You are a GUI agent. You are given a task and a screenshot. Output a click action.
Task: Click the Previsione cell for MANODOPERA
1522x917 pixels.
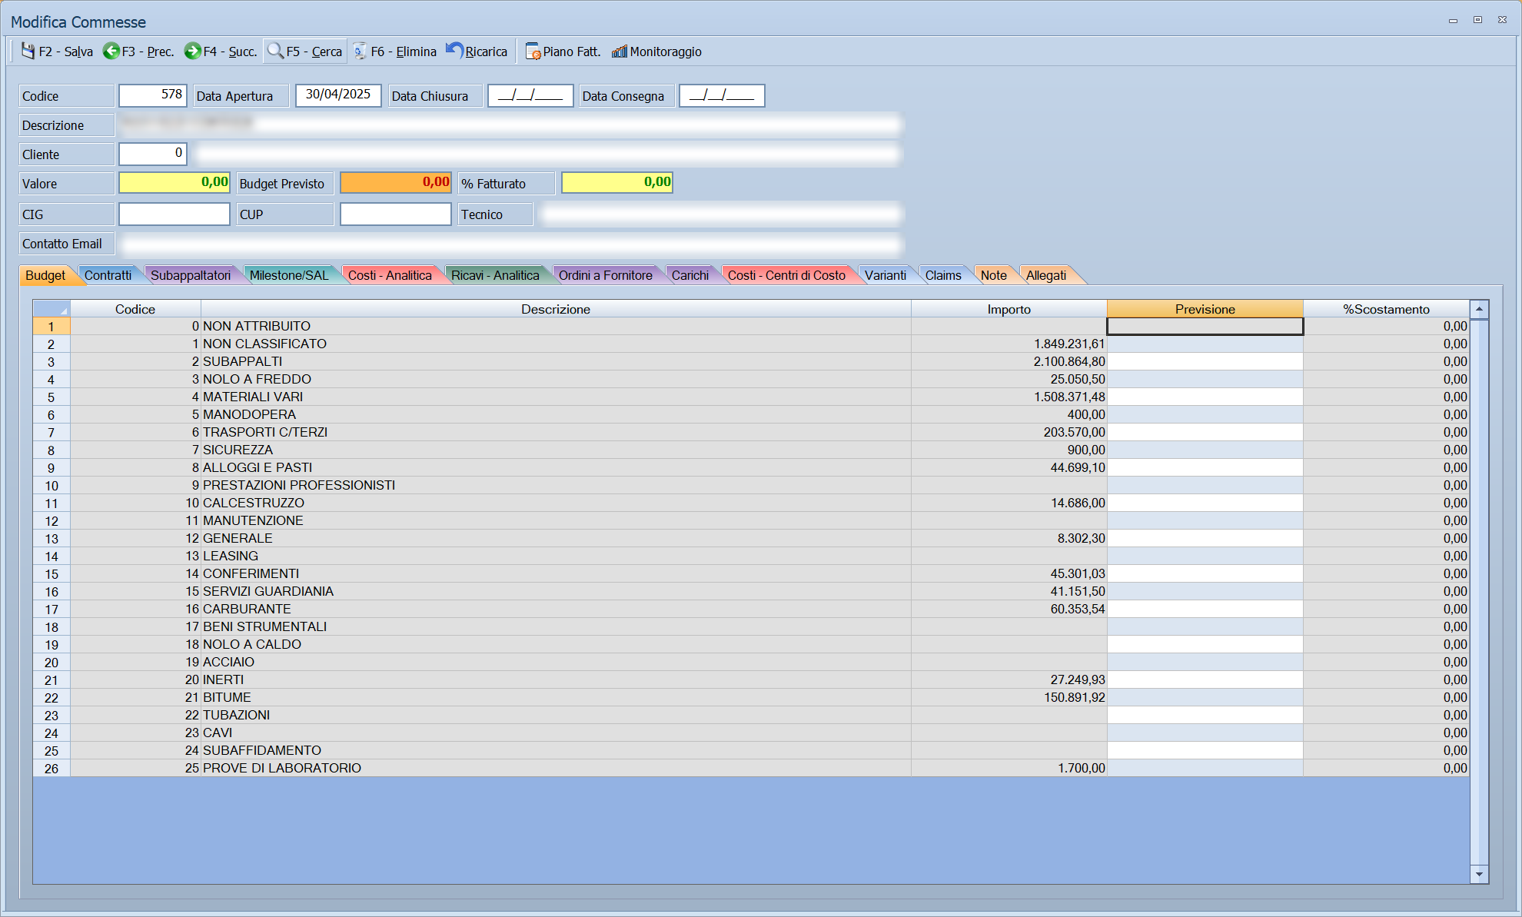[x=1205, y=414]
